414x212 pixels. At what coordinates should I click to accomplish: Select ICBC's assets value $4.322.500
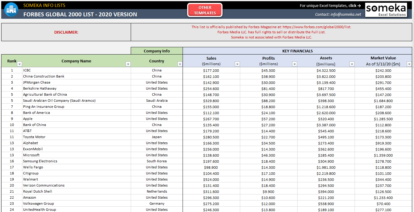point(326,71)
